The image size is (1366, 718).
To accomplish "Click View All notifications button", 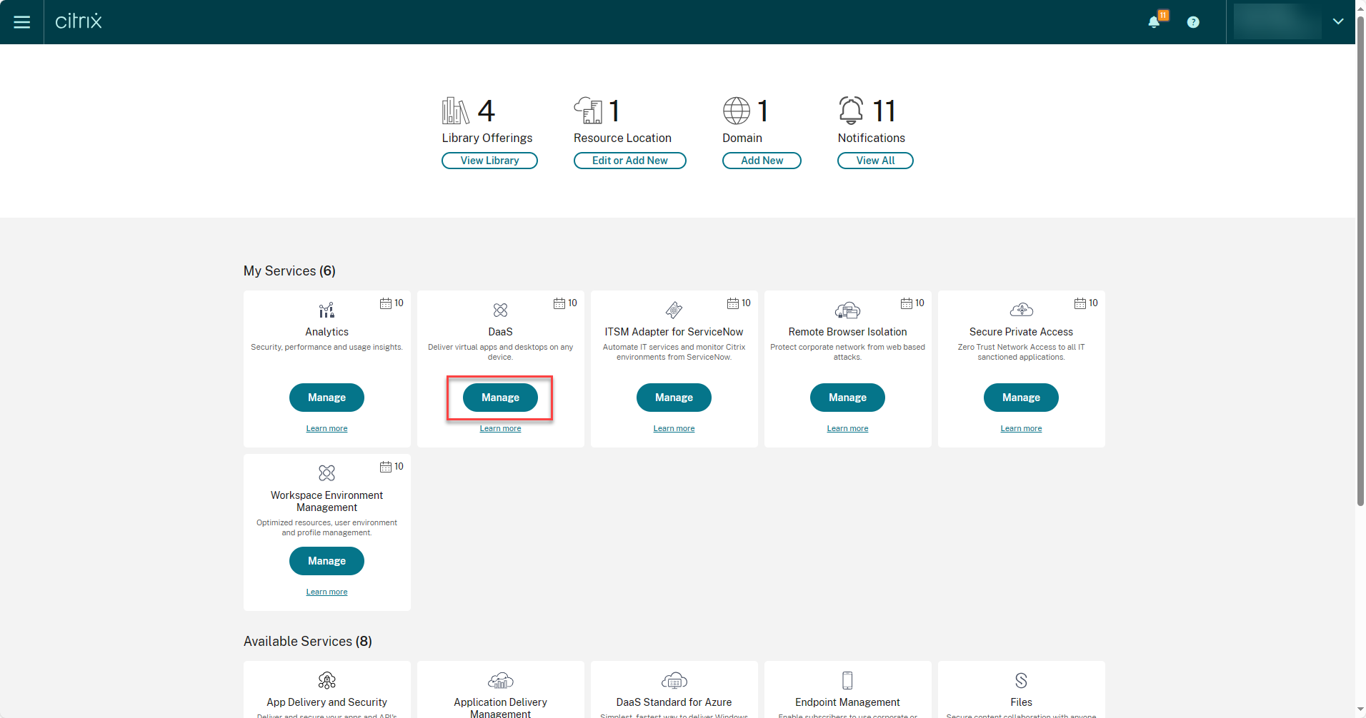I will click(x=875, y=161).
